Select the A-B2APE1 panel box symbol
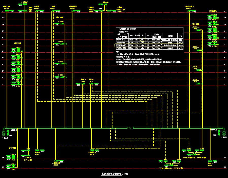Screen dimensions: 228x178 click(x=56, y=161)
